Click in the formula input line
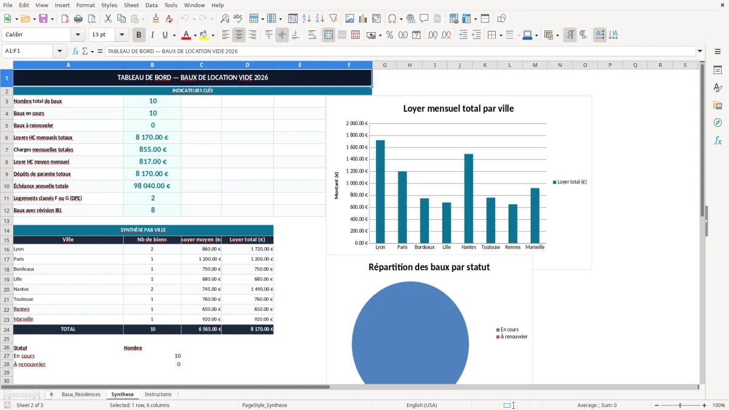 [400, 52]
